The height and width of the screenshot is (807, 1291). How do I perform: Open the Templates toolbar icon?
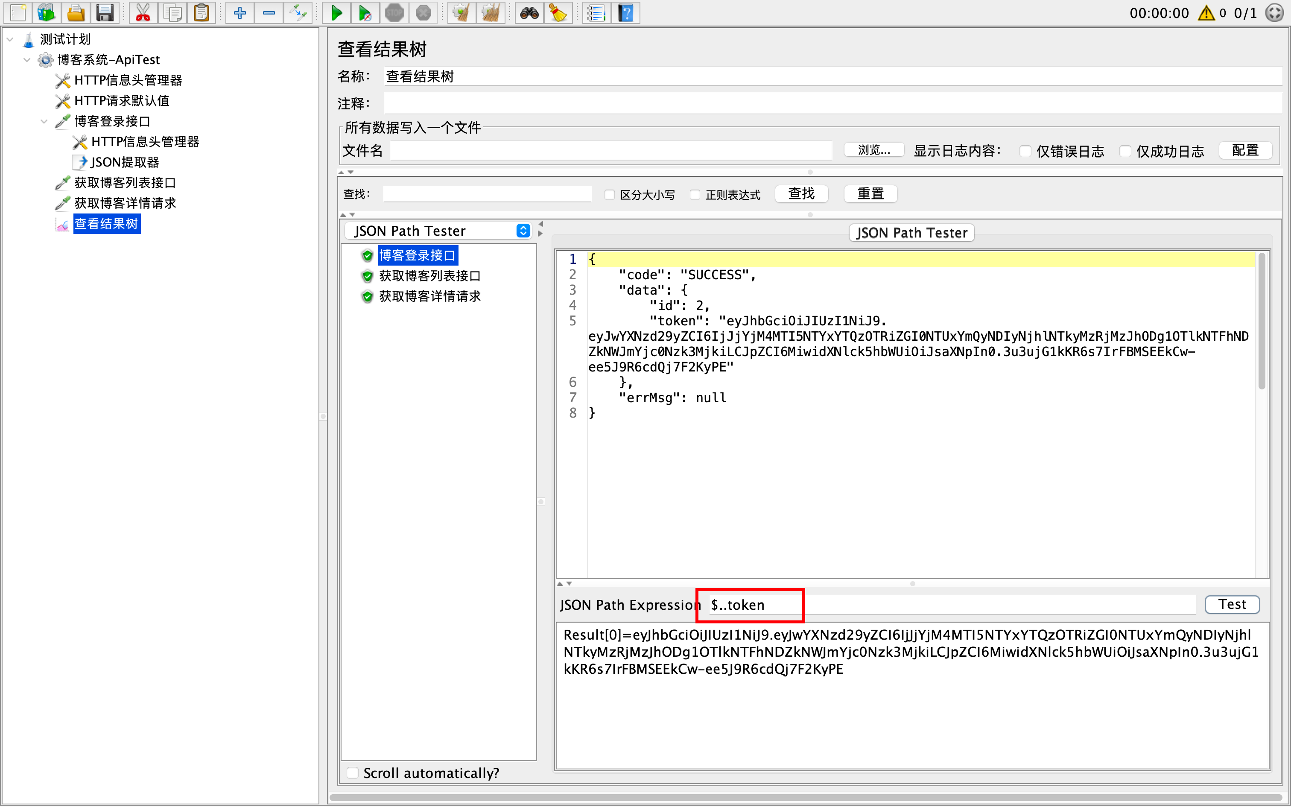(x=47, y=12)
